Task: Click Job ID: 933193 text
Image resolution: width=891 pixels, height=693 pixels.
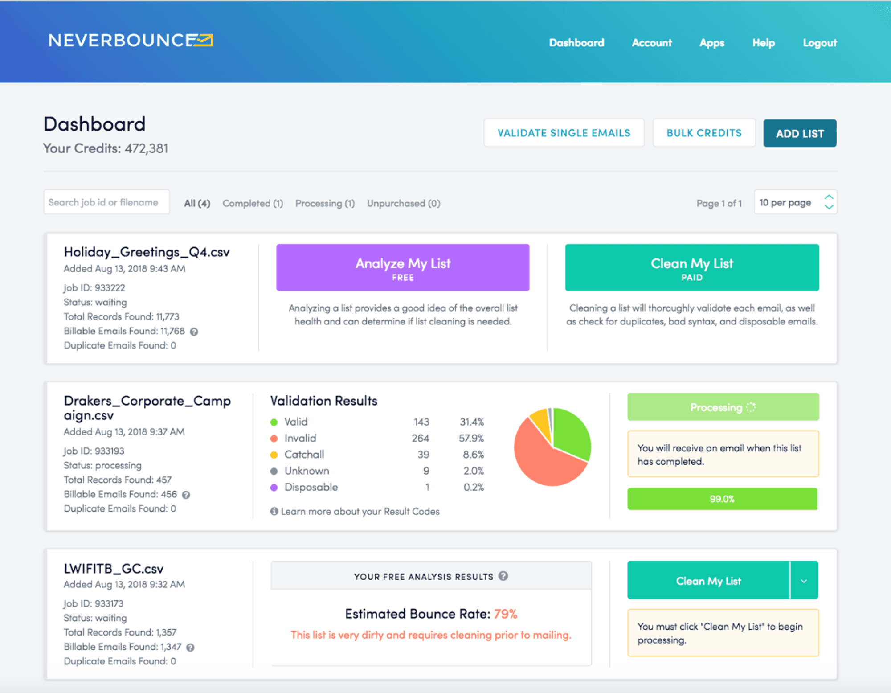Action: (x=94, y=451)
